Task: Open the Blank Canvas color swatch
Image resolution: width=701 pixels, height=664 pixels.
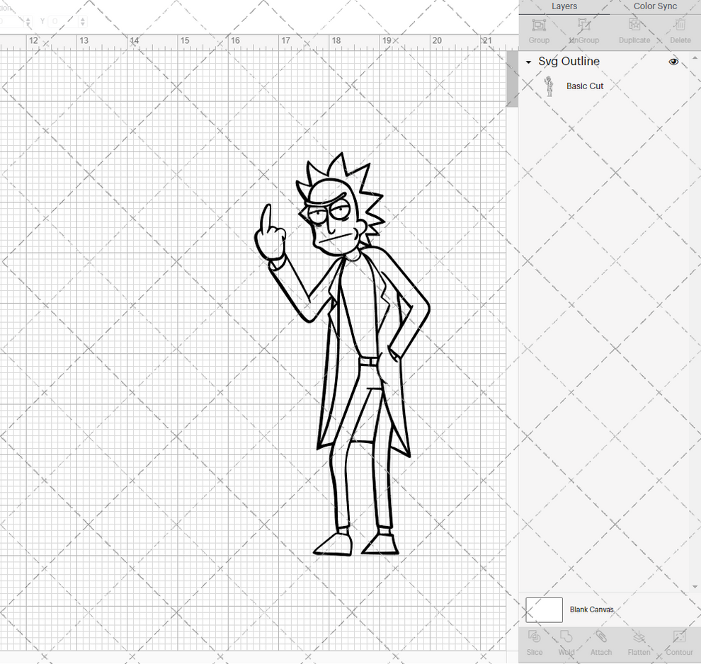Action: [x=543, y=609]
